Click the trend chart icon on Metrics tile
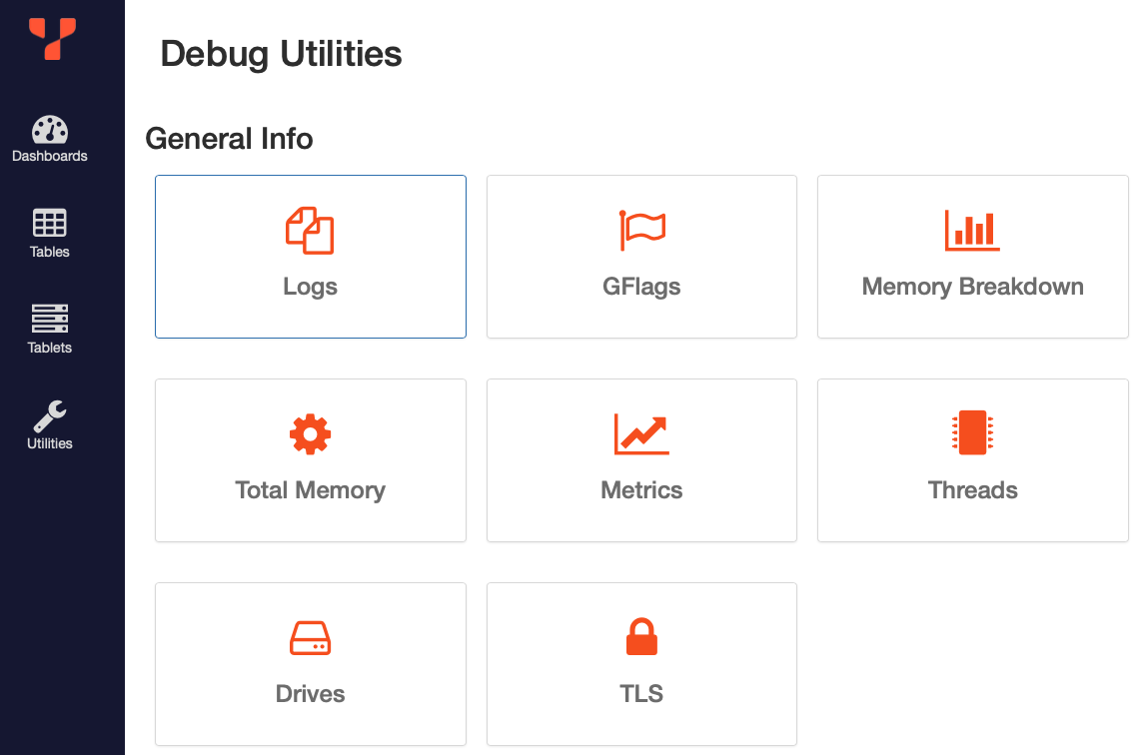Image resolution: width=1137 pixels, height=755 pixels. pos(641,433)
